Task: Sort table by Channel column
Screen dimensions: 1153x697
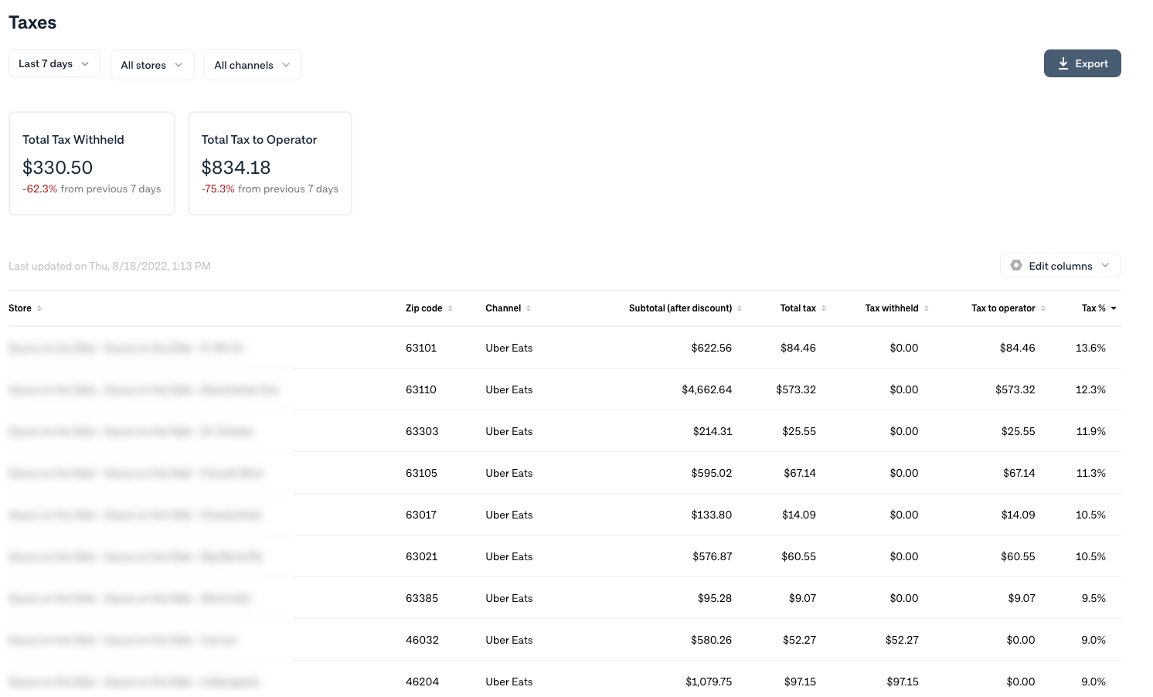Action: [508, 308]
